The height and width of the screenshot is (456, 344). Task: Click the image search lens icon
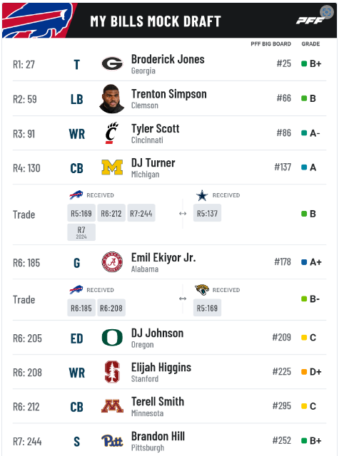point(327,12)
